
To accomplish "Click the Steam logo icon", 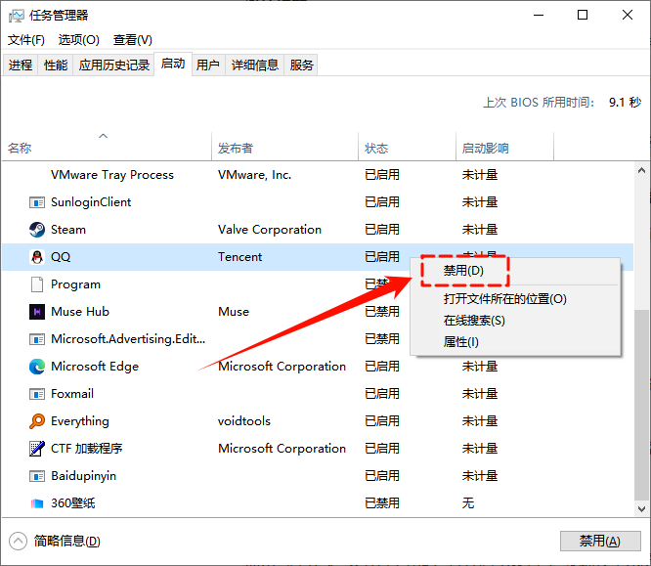I will click(37, 230).
